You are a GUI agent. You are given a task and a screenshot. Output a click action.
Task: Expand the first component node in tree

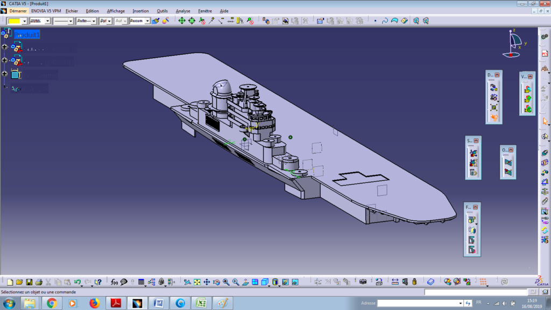point(4,47)
